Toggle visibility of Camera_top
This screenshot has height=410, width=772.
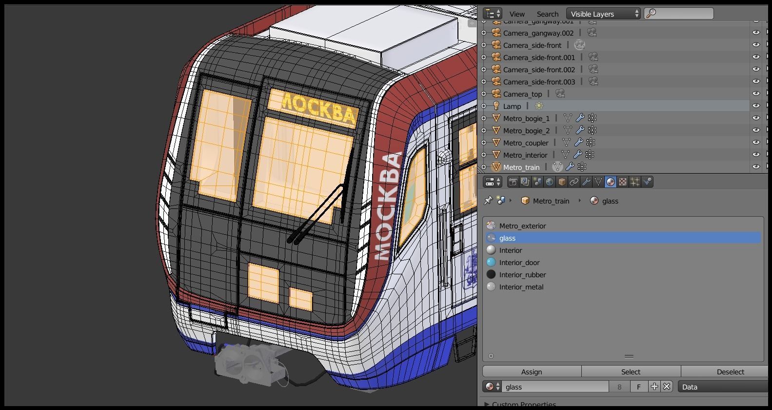coord(756,94)
